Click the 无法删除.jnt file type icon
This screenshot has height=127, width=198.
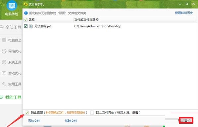pos(31,26)
